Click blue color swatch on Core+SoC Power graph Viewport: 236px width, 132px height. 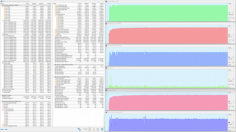pyautogui.click(x=229, y=57)
